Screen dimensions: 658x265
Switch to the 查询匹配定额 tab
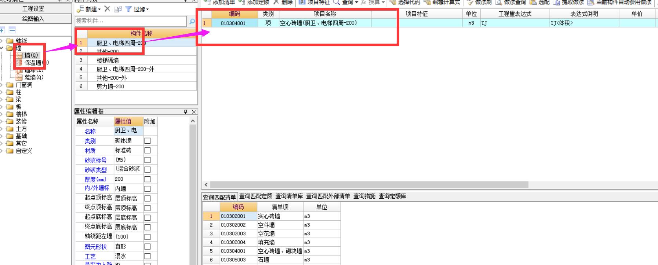(256, 196)
